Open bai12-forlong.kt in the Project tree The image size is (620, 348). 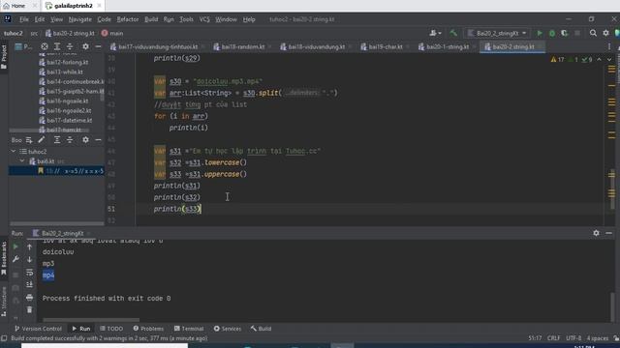pyautogui.click(x=67, y=62)
